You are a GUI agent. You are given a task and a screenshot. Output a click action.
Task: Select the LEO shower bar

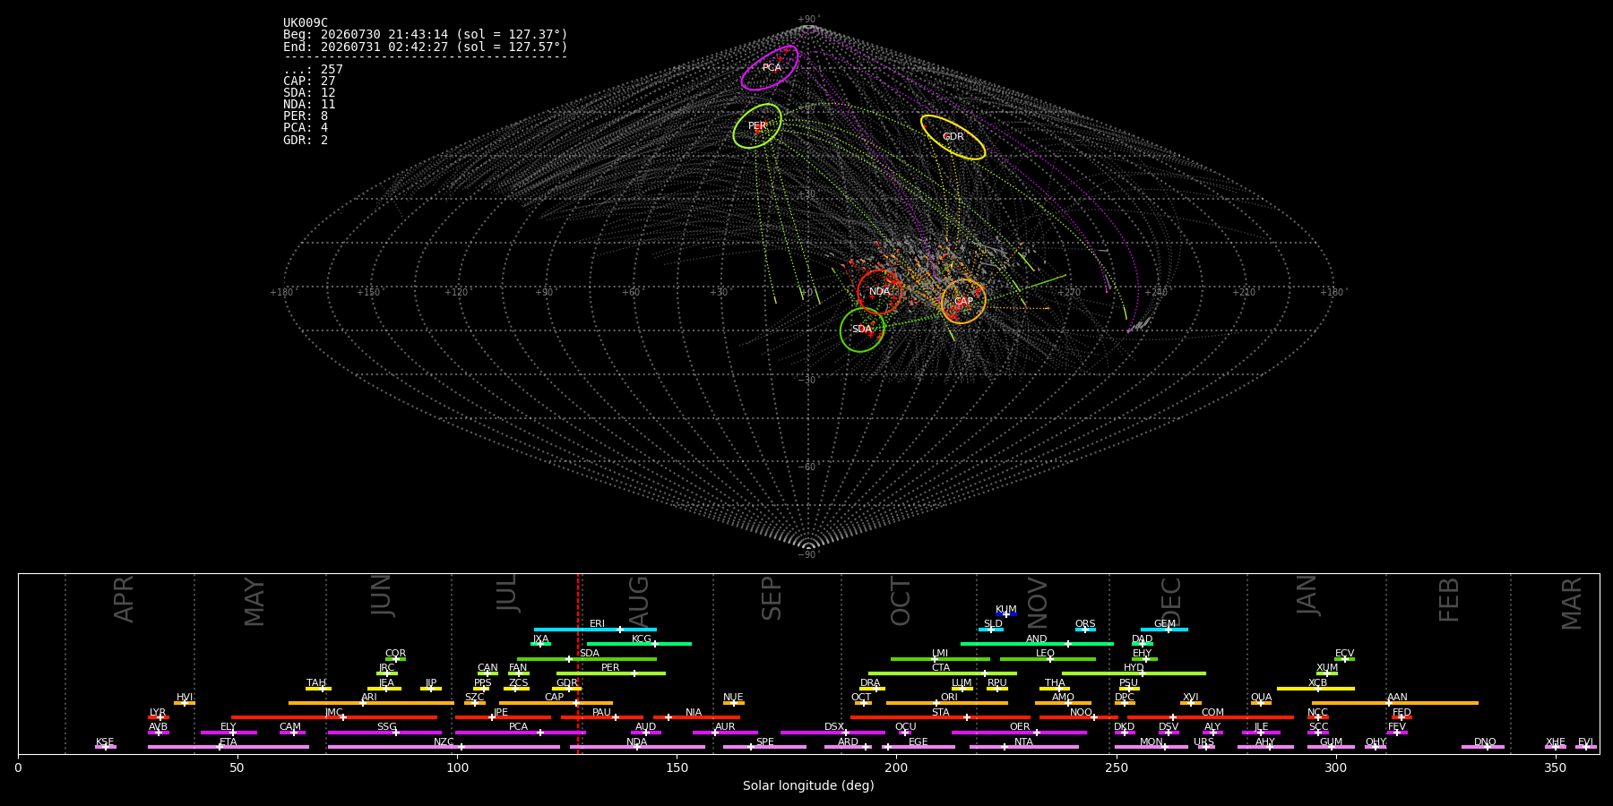pos(1048,659)
